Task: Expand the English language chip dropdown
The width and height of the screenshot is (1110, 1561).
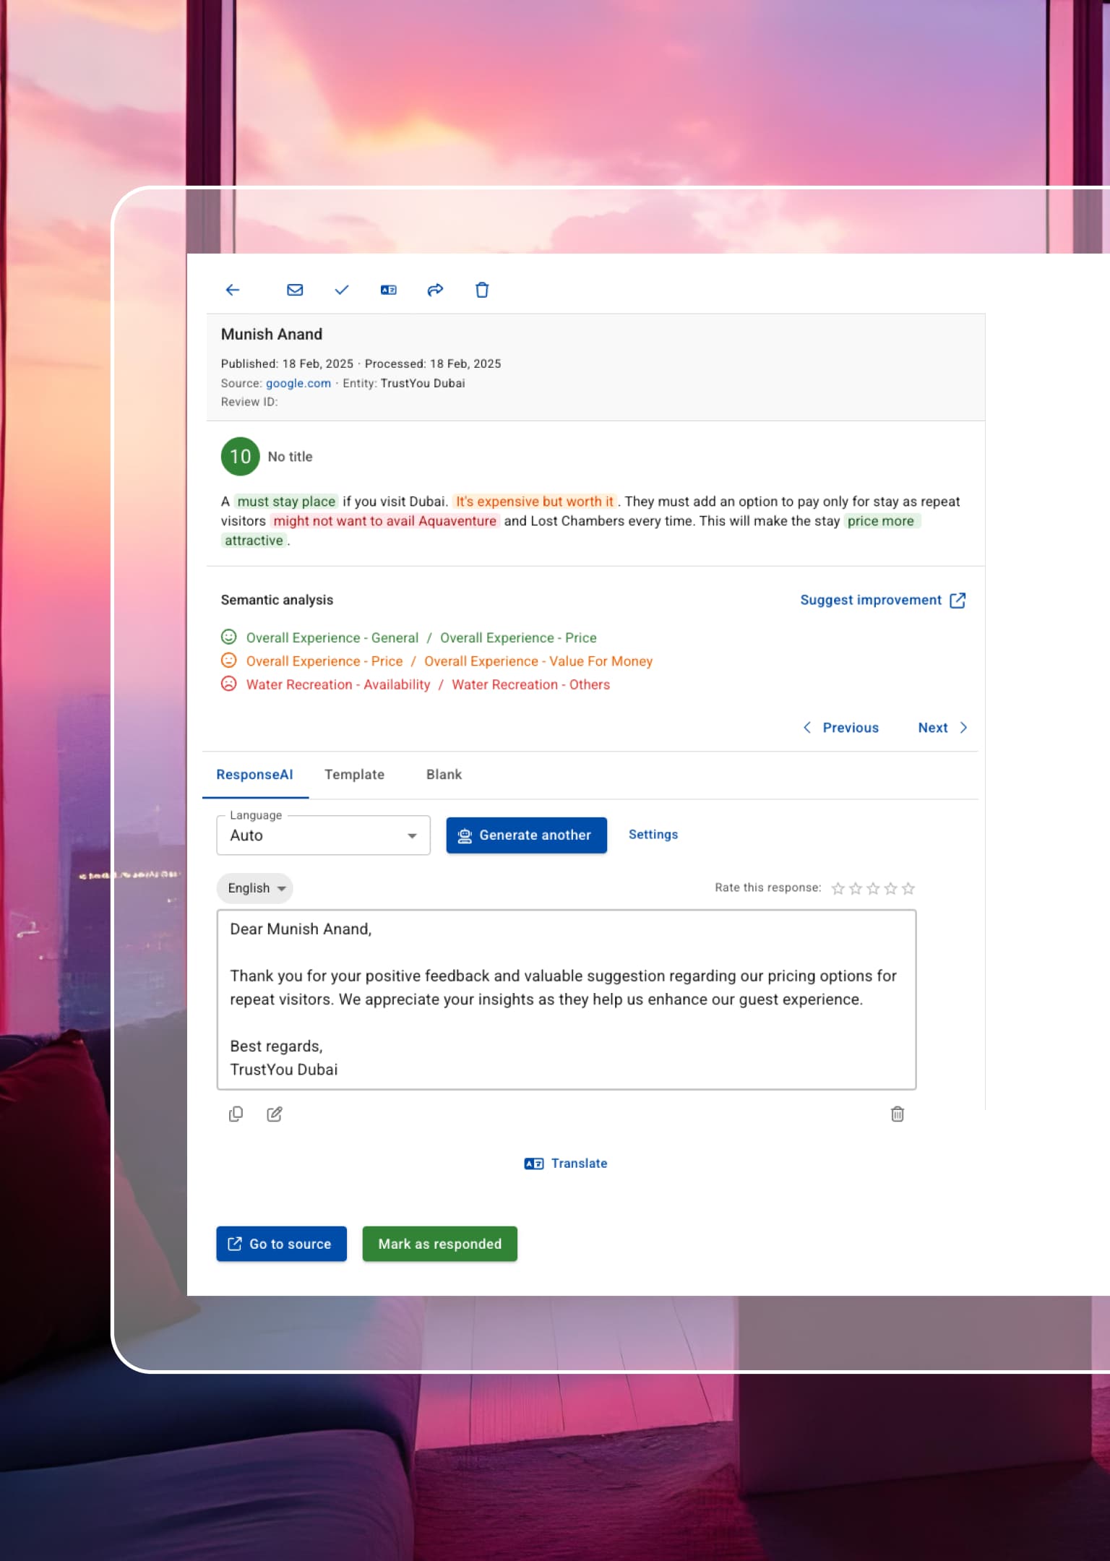Action: click(x=255, y=888)
